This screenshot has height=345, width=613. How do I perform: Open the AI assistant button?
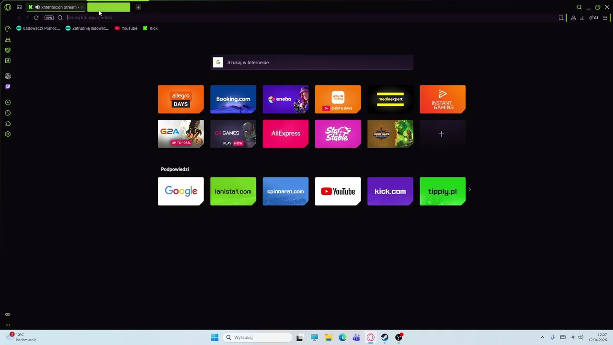pos(593,18)
